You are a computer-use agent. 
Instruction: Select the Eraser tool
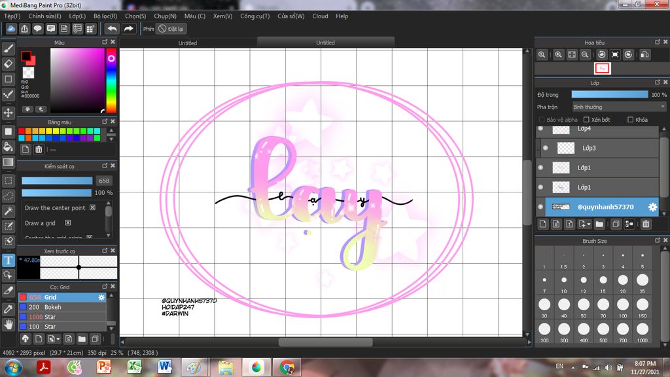(x=8, y=64)
